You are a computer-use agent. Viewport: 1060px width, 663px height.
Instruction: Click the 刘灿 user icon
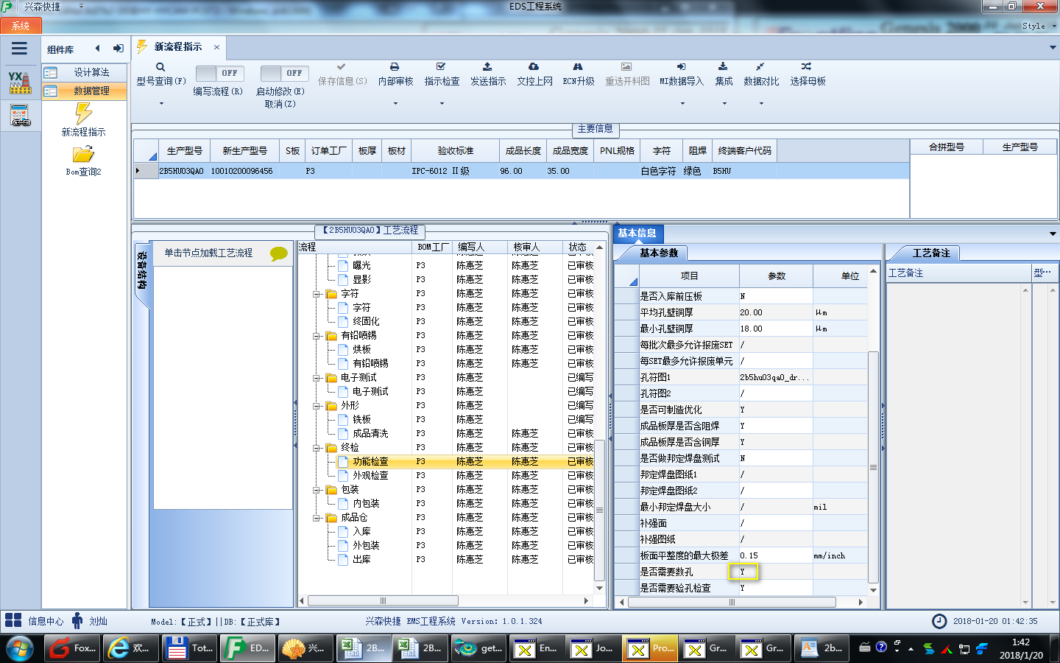(x=77, y=620)
